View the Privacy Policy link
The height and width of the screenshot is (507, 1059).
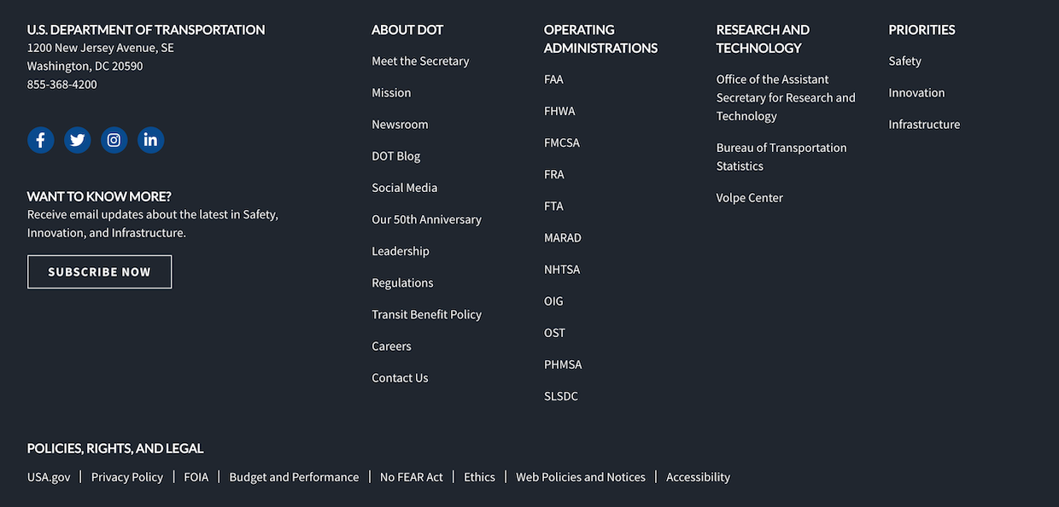pos(127,477)
